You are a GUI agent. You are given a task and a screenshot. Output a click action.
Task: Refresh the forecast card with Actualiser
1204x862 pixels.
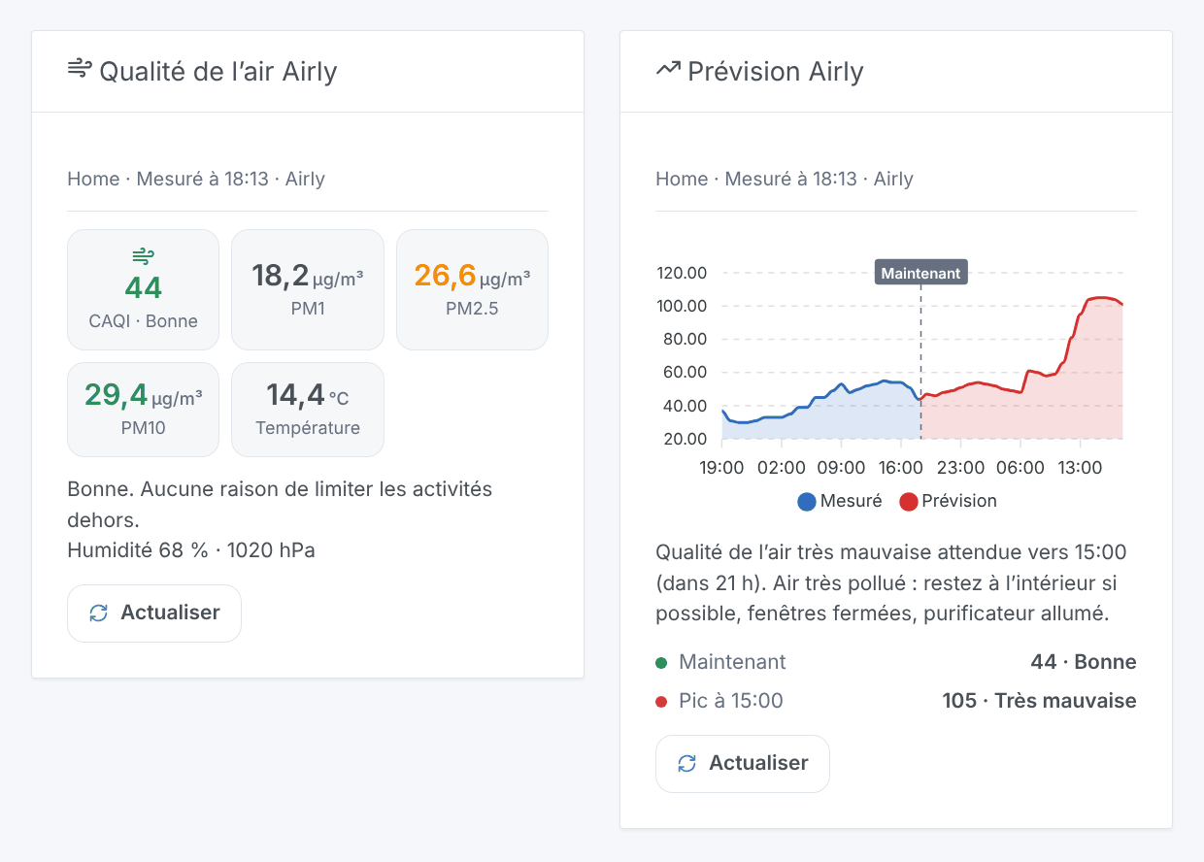743,764
